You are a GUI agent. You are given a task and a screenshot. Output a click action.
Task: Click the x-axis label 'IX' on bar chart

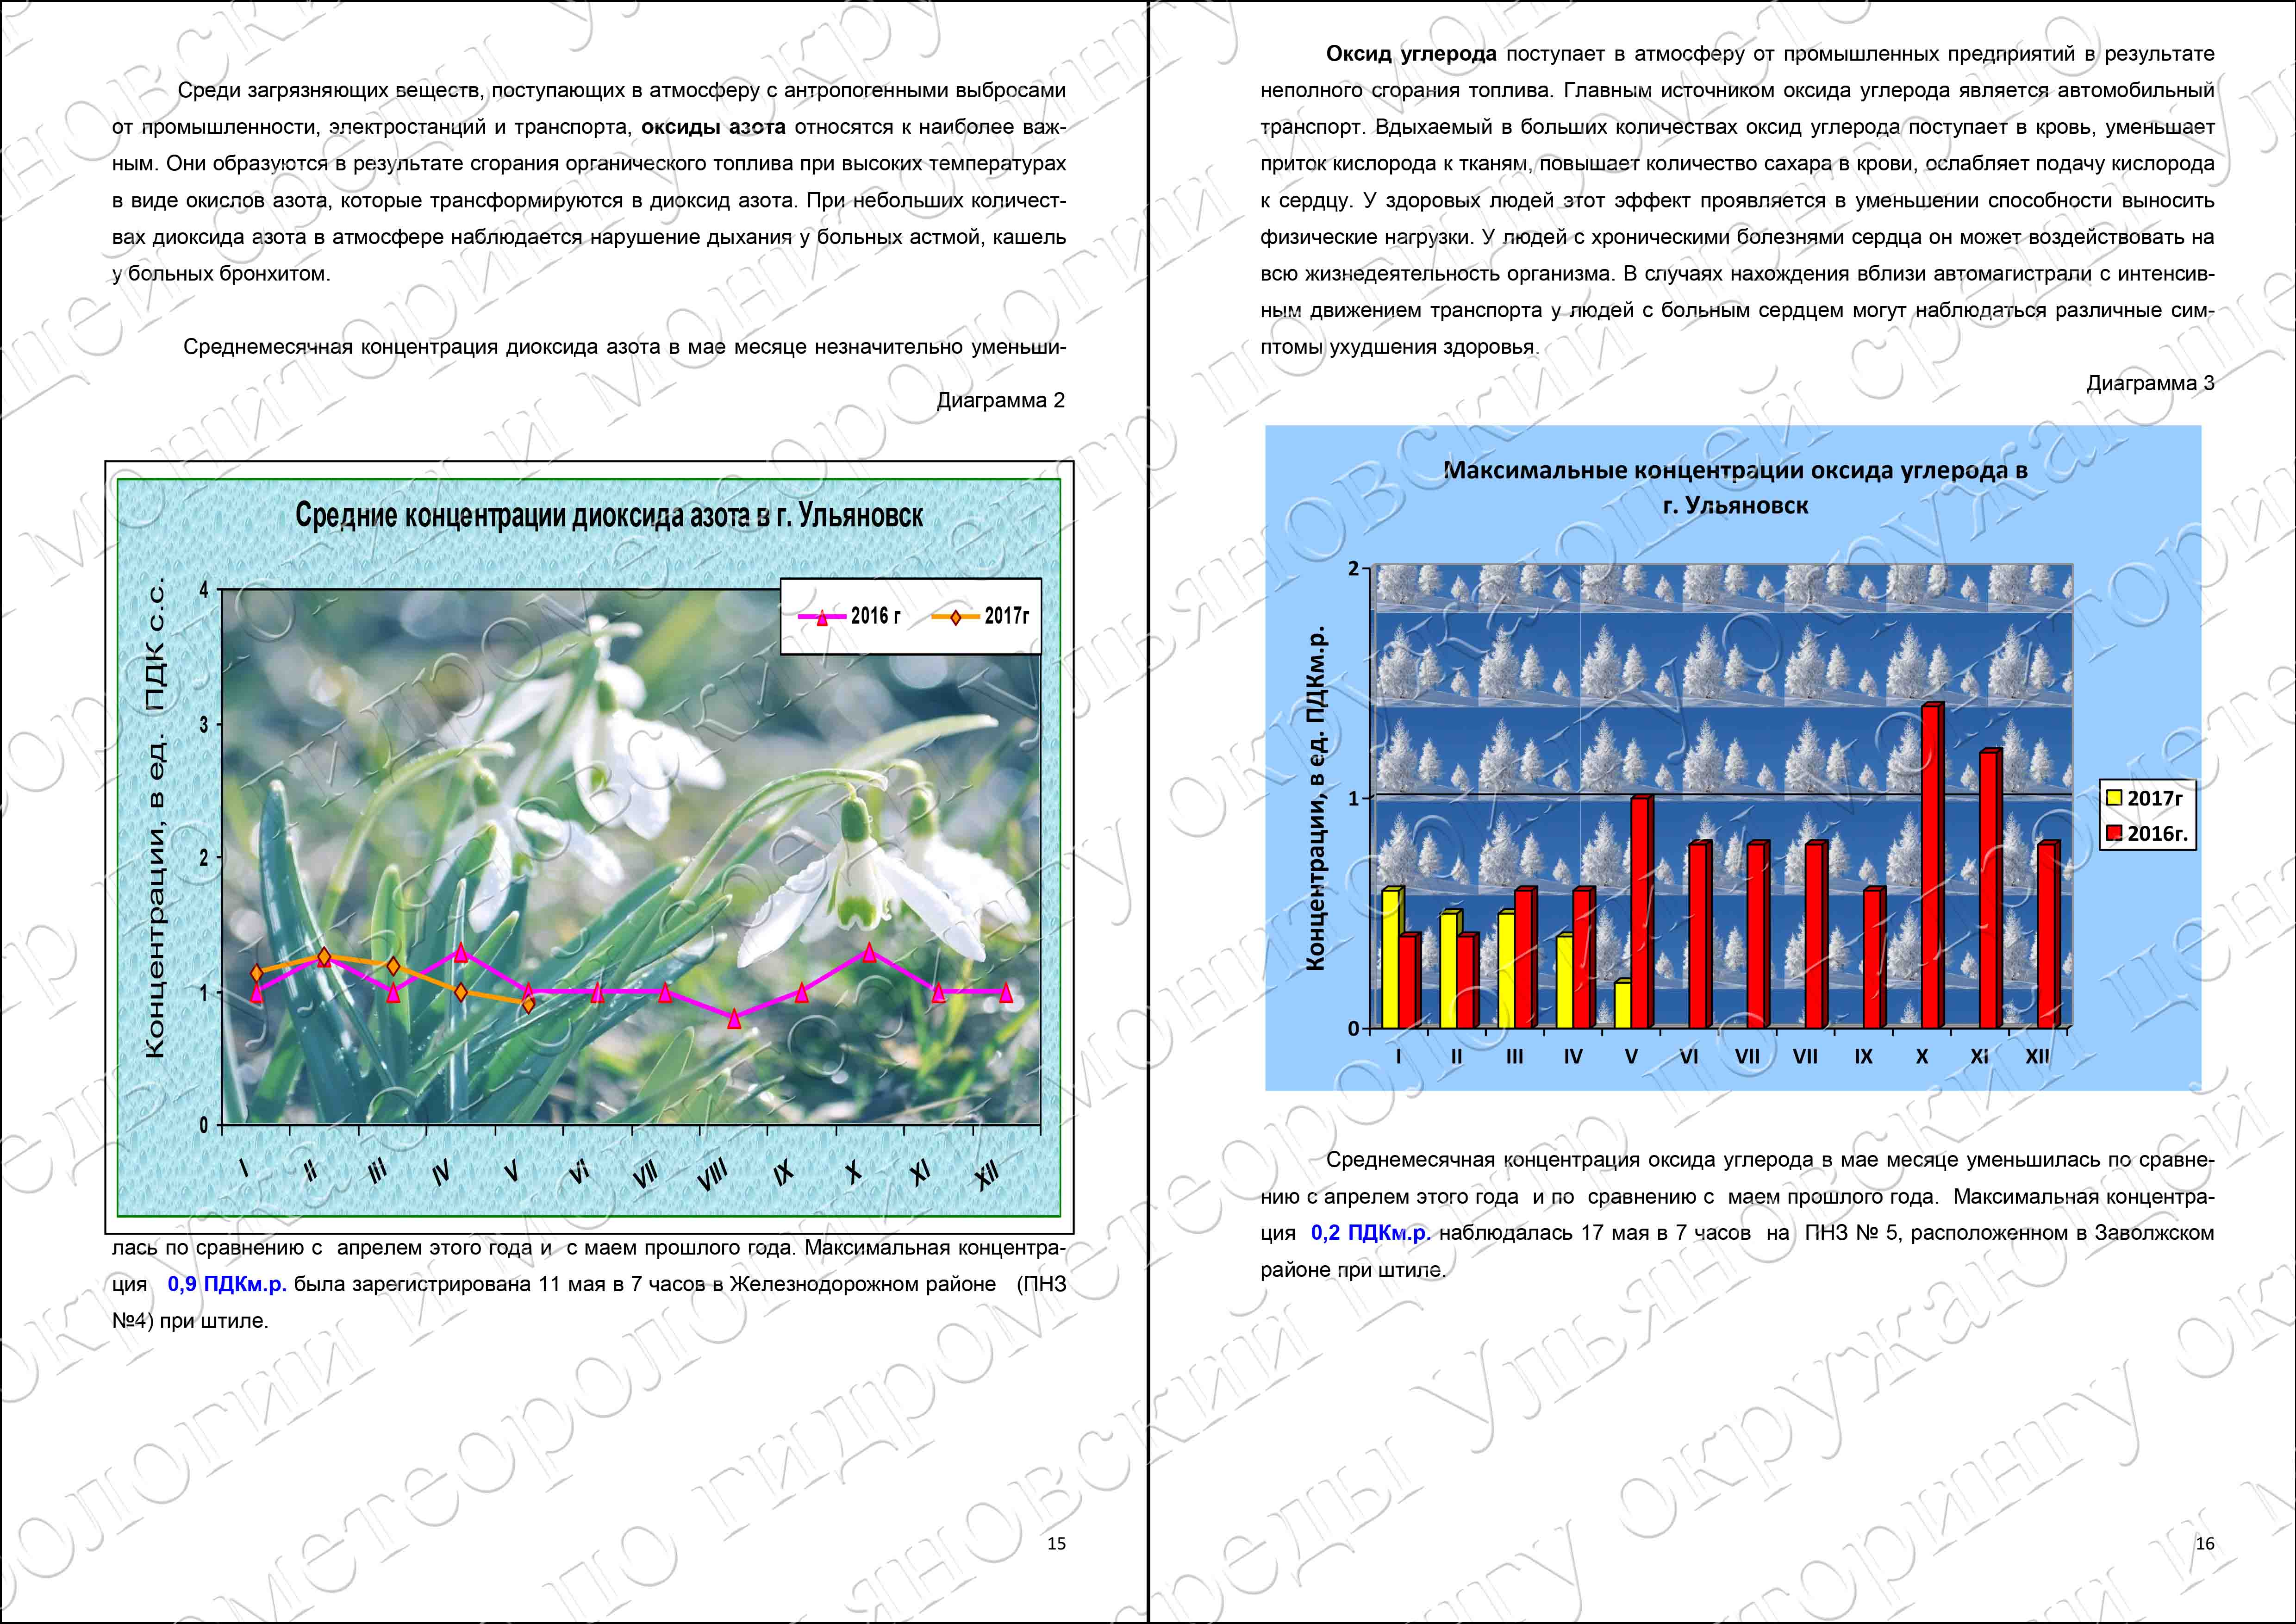(x=1864, y=1057)
